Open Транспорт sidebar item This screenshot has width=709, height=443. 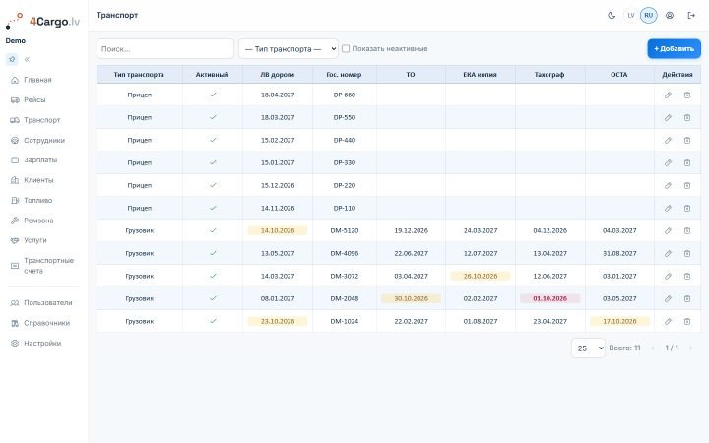point(43,120)
